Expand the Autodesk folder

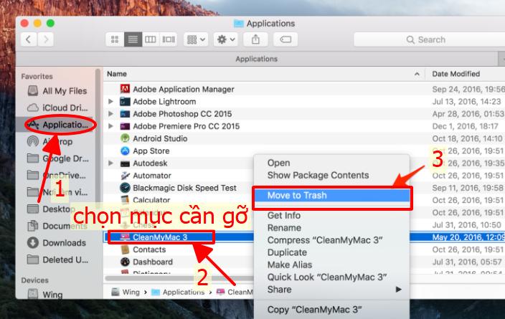pos(110,163)
